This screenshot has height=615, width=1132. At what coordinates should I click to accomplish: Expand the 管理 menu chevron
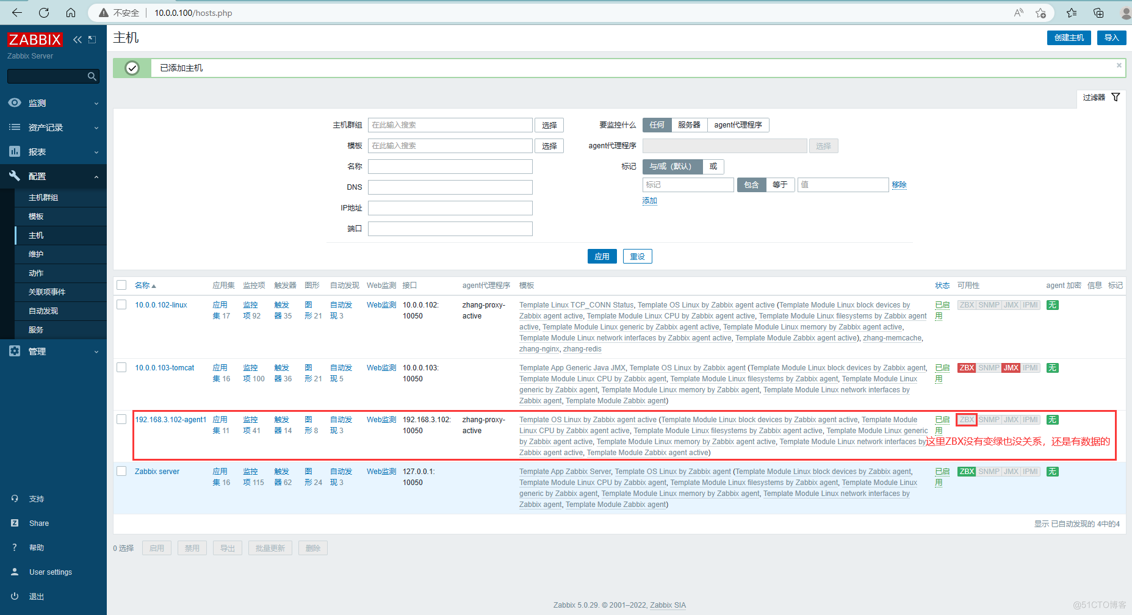pos(96,351)
